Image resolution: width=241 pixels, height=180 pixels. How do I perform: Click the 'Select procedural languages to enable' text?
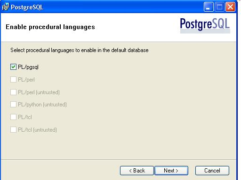(80, 50)
